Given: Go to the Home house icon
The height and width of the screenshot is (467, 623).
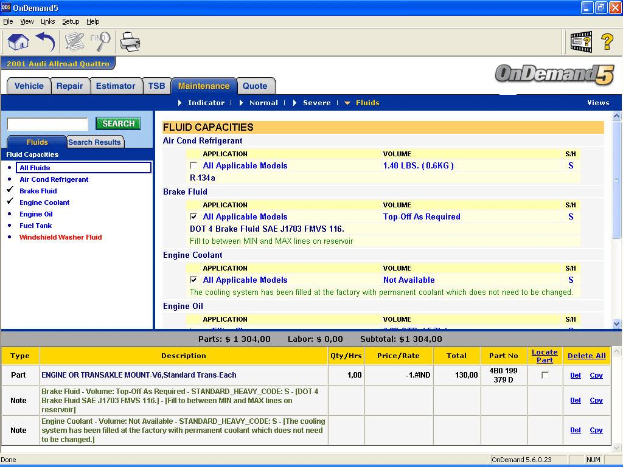Looking at the screenshot, I should [x=18, y=42].
